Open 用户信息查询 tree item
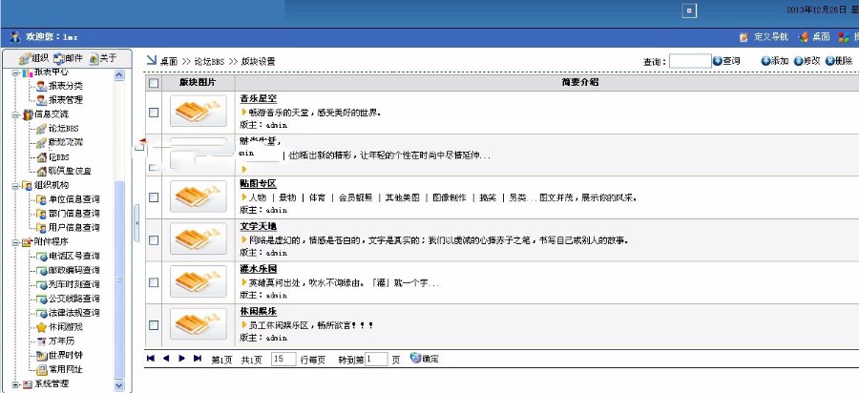This screenshot has height=393, width=859. tap(68, 228)
